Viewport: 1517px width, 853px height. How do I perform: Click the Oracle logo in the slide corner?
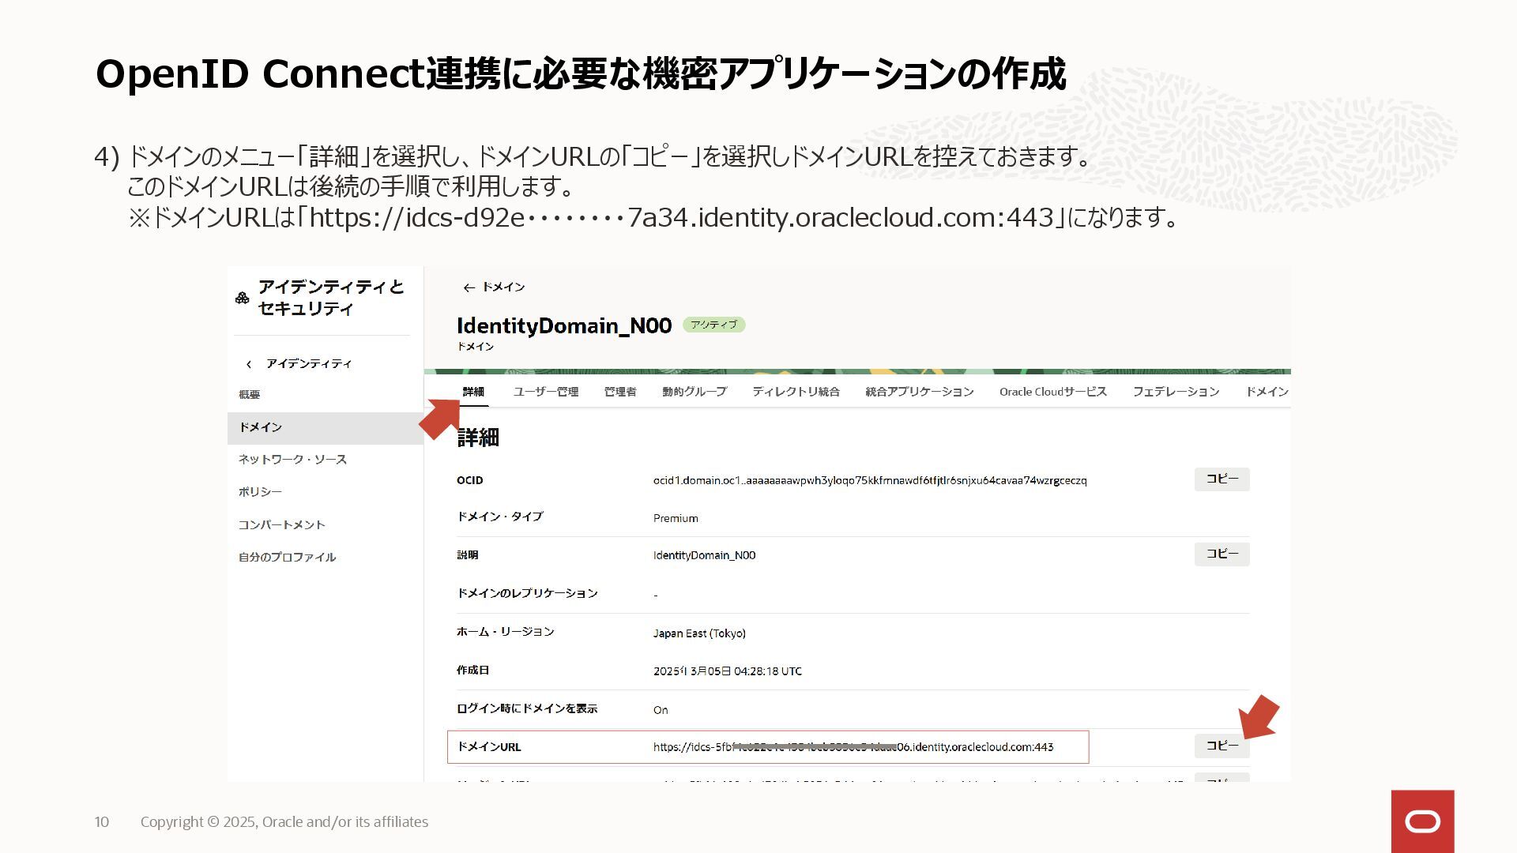point(1422,821)
